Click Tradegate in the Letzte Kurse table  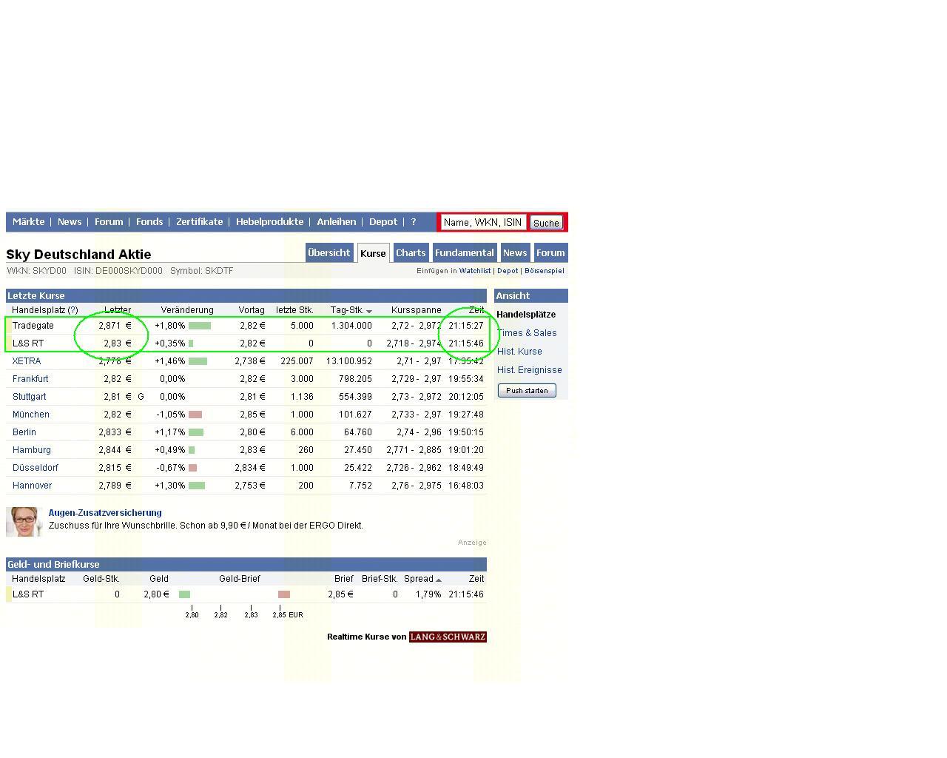[x=33, y=326]
